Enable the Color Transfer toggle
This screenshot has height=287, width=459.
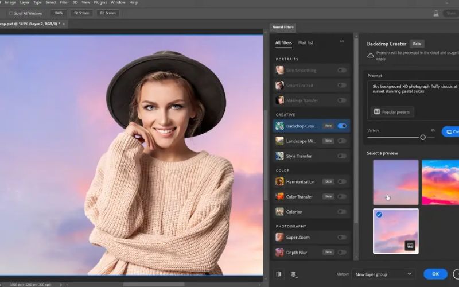[x=341, y=196]
